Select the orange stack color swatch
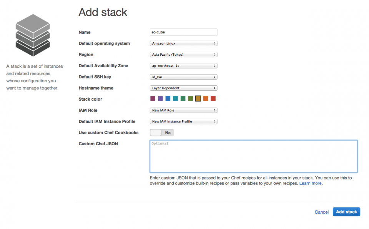Screen dimensions: 369x229 (x=206, y=98)
